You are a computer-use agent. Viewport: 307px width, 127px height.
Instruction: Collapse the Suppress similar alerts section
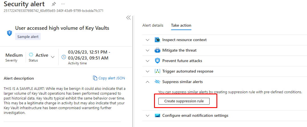click(x=147, y=82)
